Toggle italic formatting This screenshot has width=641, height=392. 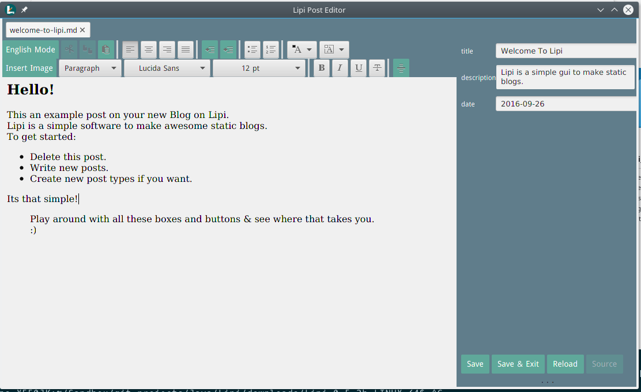coord(340,68)
